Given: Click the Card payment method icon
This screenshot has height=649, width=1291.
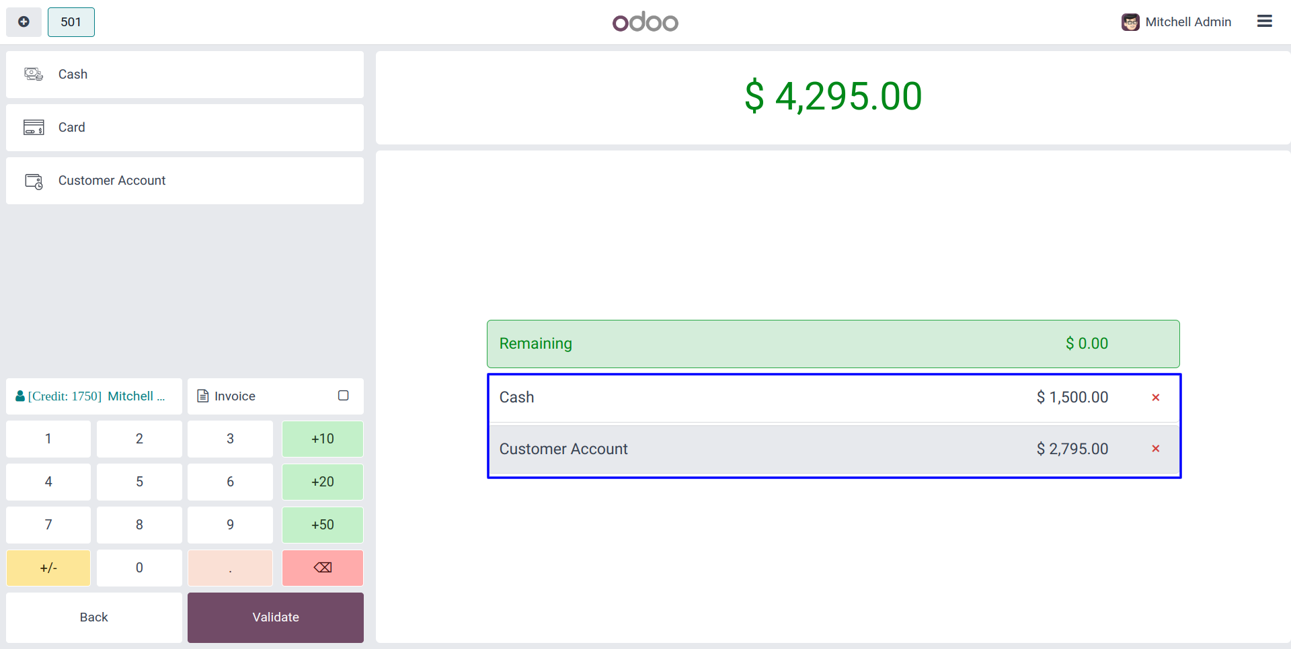Looking at the screenshot, I should coord(34,127).
